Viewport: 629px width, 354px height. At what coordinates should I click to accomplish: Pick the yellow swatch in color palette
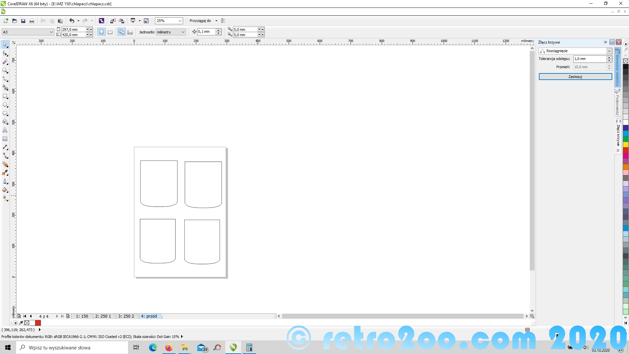point(626,145)
